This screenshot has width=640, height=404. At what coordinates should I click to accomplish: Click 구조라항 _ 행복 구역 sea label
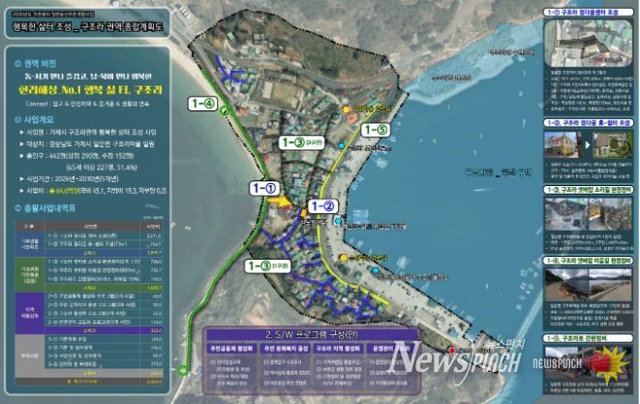498,172
